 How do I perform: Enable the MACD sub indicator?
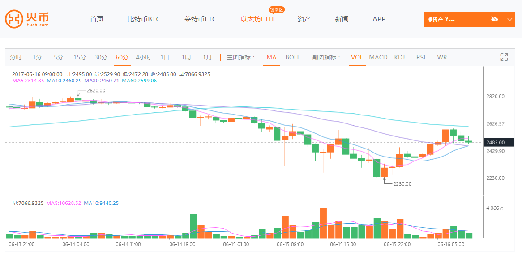(378, 57)
